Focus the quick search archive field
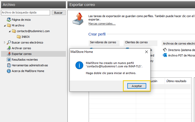 click(x=25, y=12)
